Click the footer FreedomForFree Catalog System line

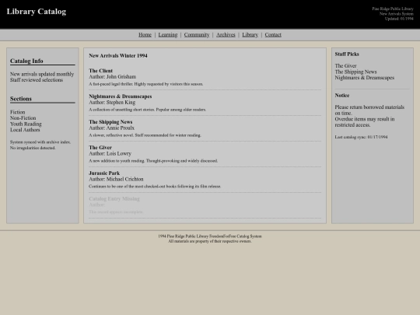[x=210, y=236]
